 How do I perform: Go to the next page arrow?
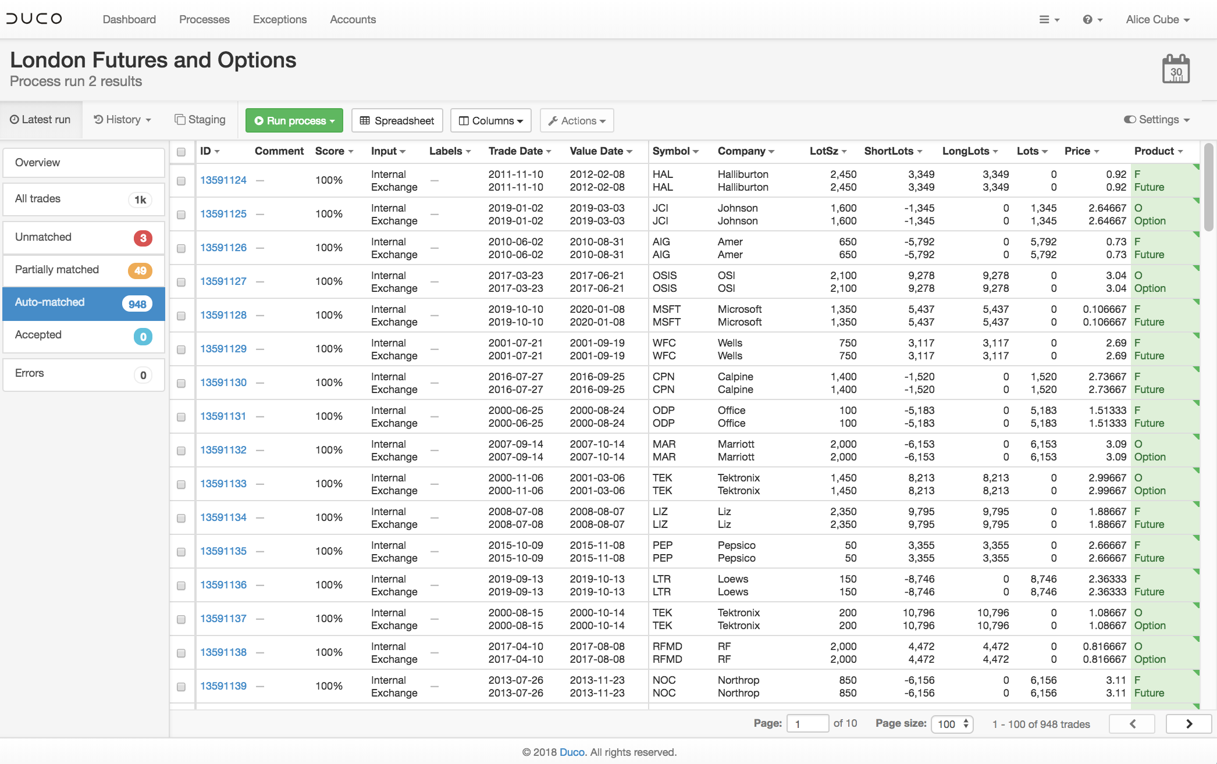pyautogui.click(x=1188, y=724)
